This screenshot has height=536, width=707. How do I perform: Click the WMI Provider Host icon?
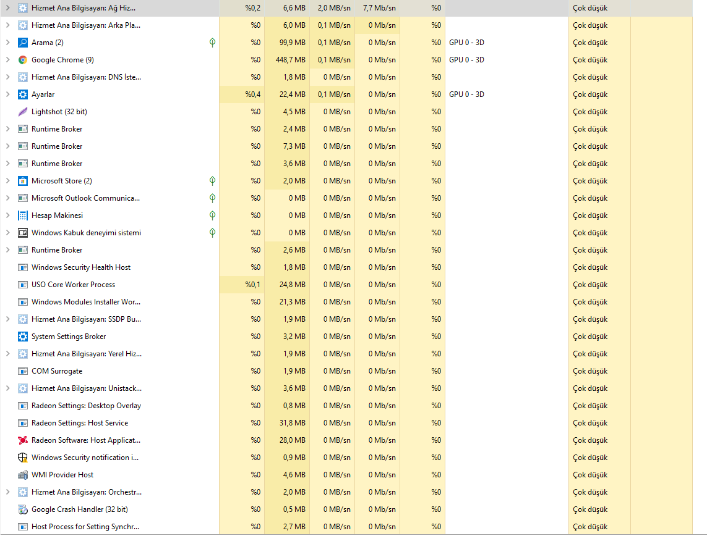(x=22, y=475)
